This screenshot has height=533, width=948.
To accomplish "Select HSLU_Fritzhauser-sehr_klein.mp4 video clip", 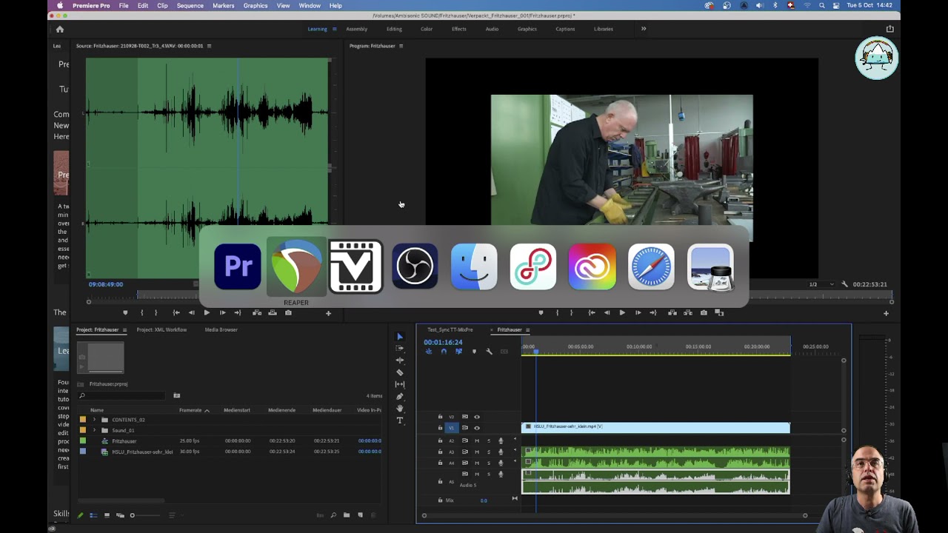I will tap(655, 427).
